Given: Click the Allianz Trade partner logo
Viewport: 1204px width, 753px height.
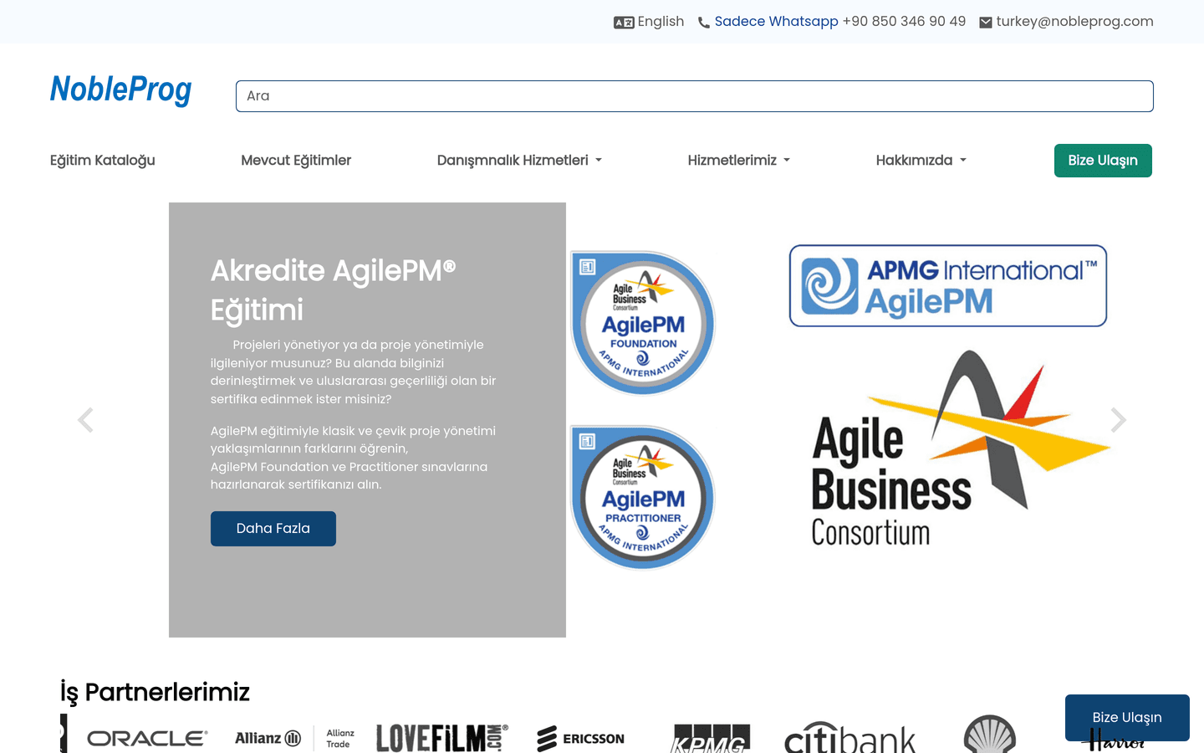Looking at the screenshot, I should (x=340, y=738).
